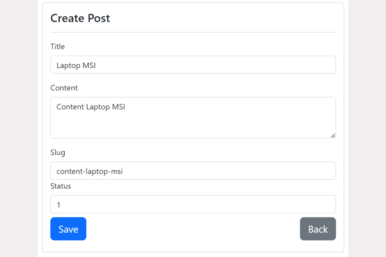
Task: Click the "Laptop MSI" text in Title
Action: click(76, 66)
